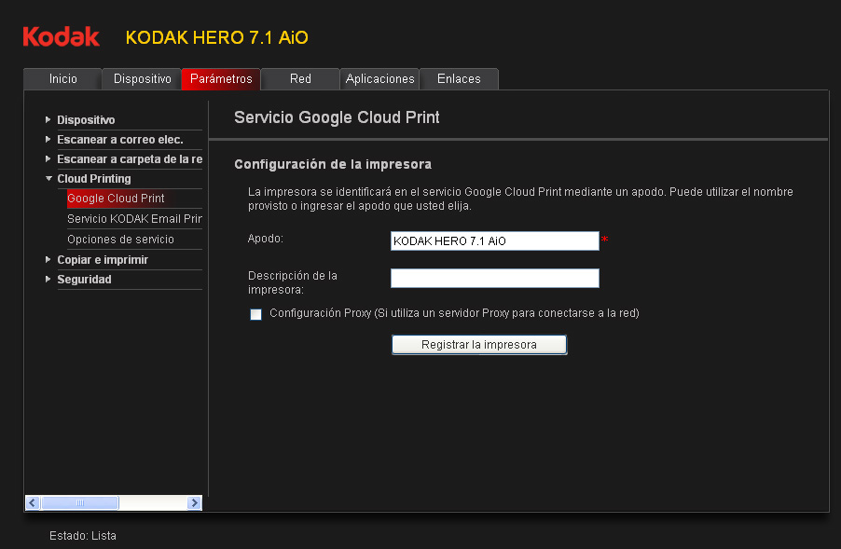Click the sidebar horizontal scrollbar thumb
Image resolution: width=841 pixels, height=549 pixels.
[x=80, y=503]
